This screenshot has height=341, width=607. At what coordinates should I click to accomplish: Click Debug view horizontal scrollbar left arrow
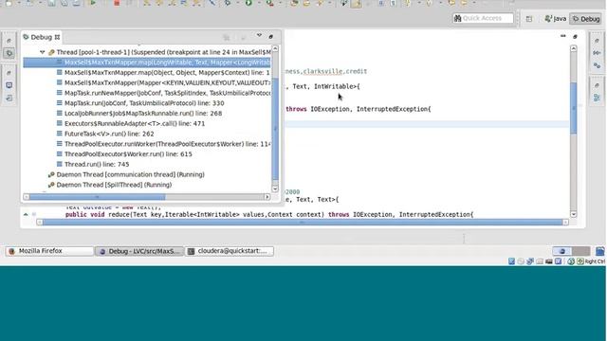[27, 197]
